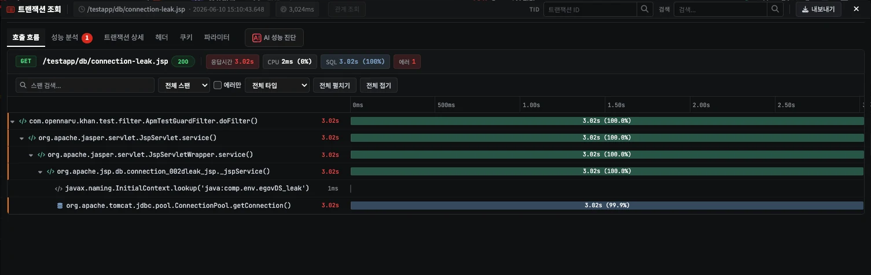Click the ConnectionPool.getConnection() 99.9% timeline bar
871x275 pixels.
click(607, 206)
